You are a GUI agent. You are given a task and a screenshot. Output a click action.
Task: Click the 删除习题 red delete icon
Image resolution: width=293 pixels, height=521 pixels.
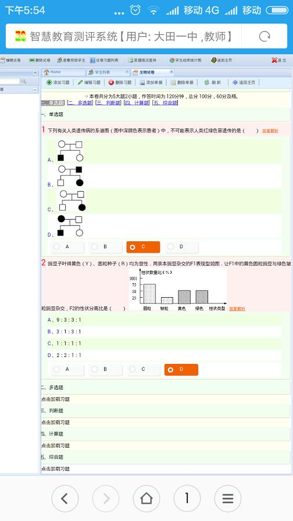pos(111,83)
